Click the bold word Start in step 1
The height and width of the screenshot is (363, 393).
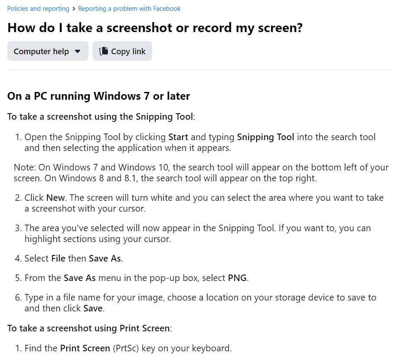point(178,137)
